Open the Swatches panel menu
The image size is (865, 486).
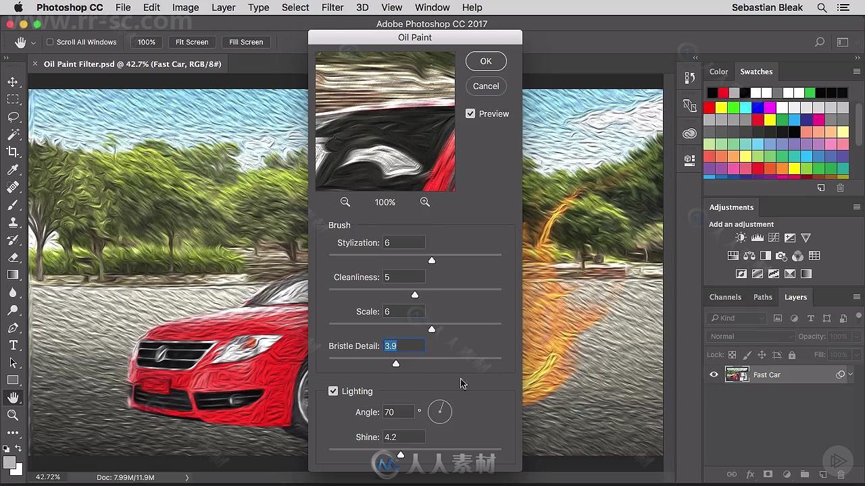pos(856,72)
